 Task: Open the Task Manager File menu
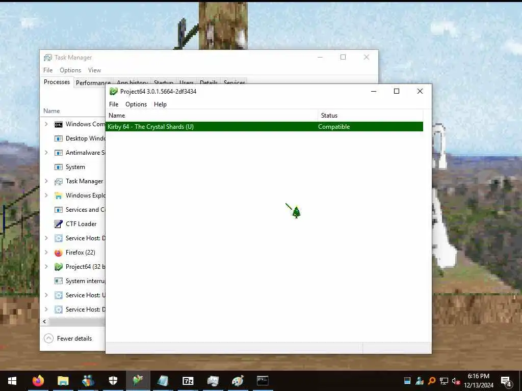[x=48, y=70]
